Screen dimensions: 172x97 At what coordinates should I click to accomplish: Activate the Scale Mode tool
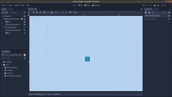click(40, 12)
